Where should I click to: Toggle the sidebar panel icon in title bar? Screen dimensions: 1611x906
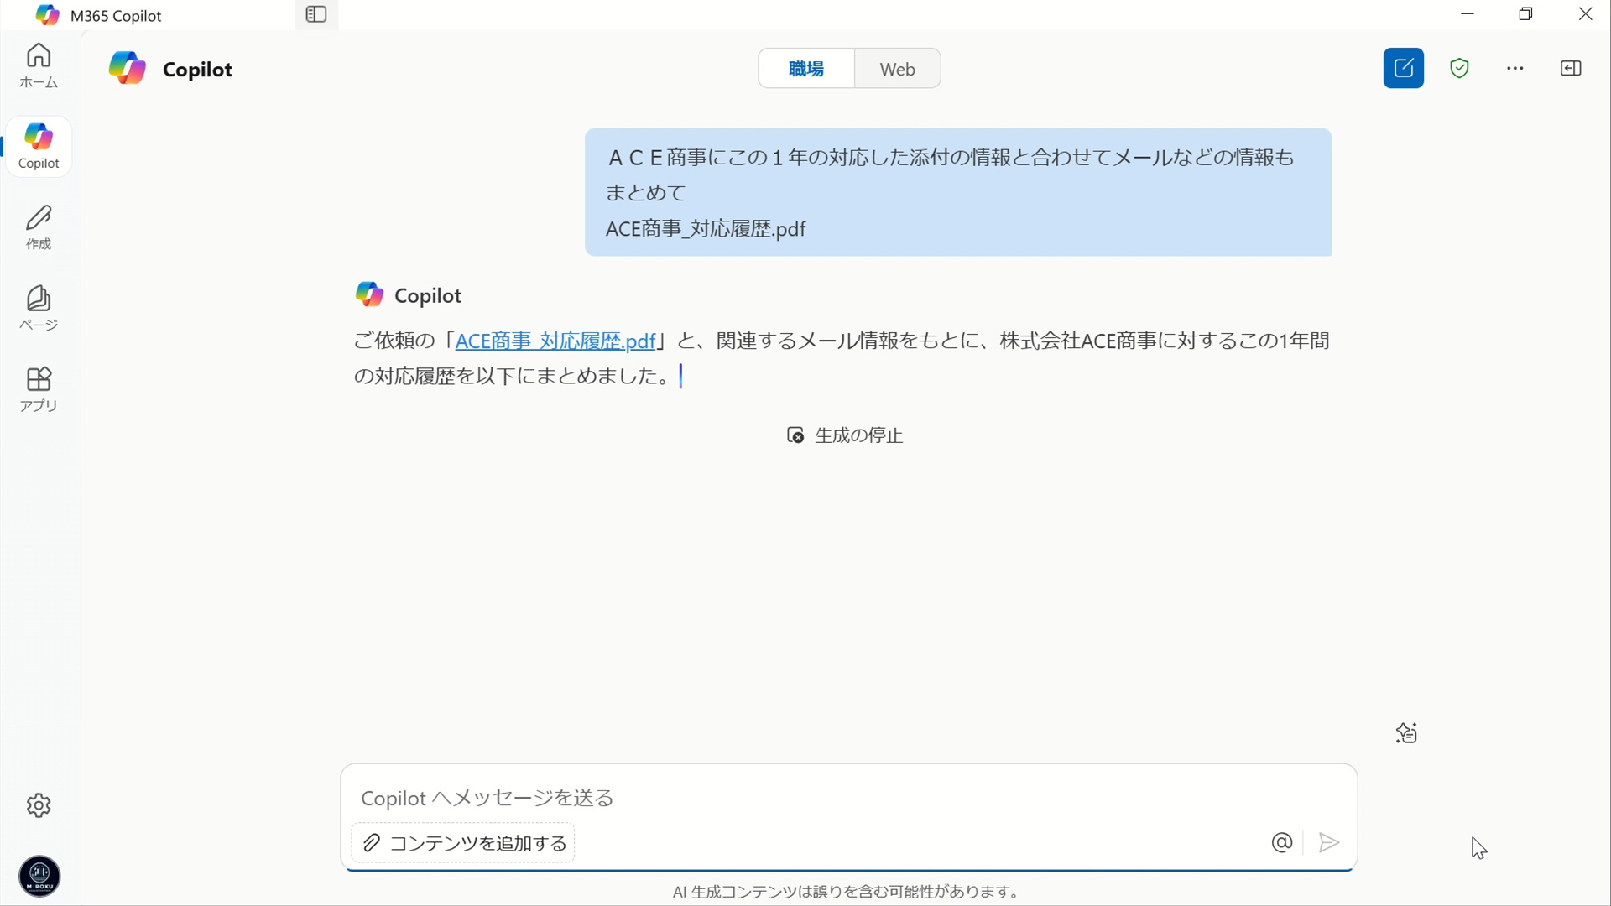coord(316,14)
